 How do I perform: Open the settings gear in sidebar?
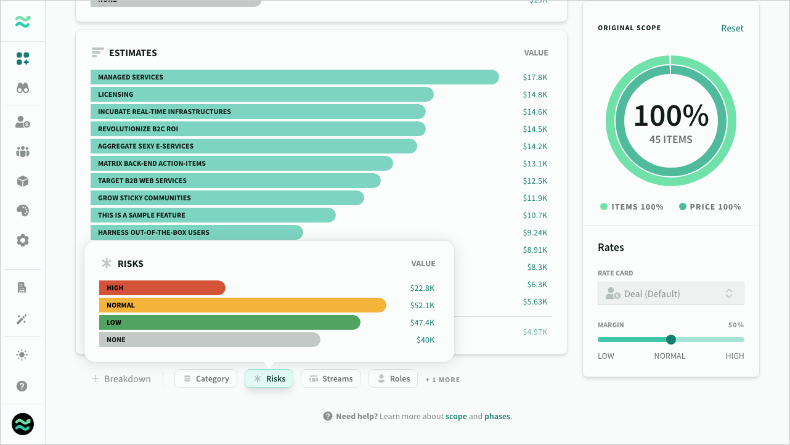22,240
